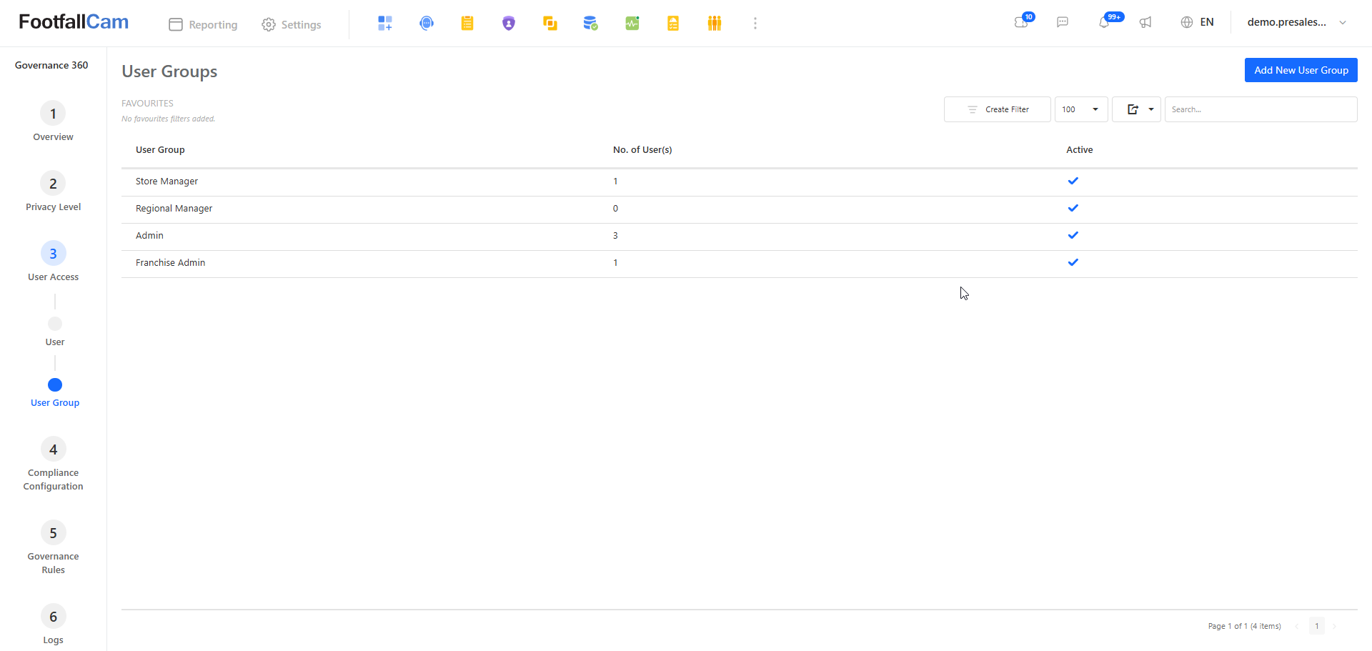
Task: Toggle Active checkmark for Admin
Action: (1073, 235)
